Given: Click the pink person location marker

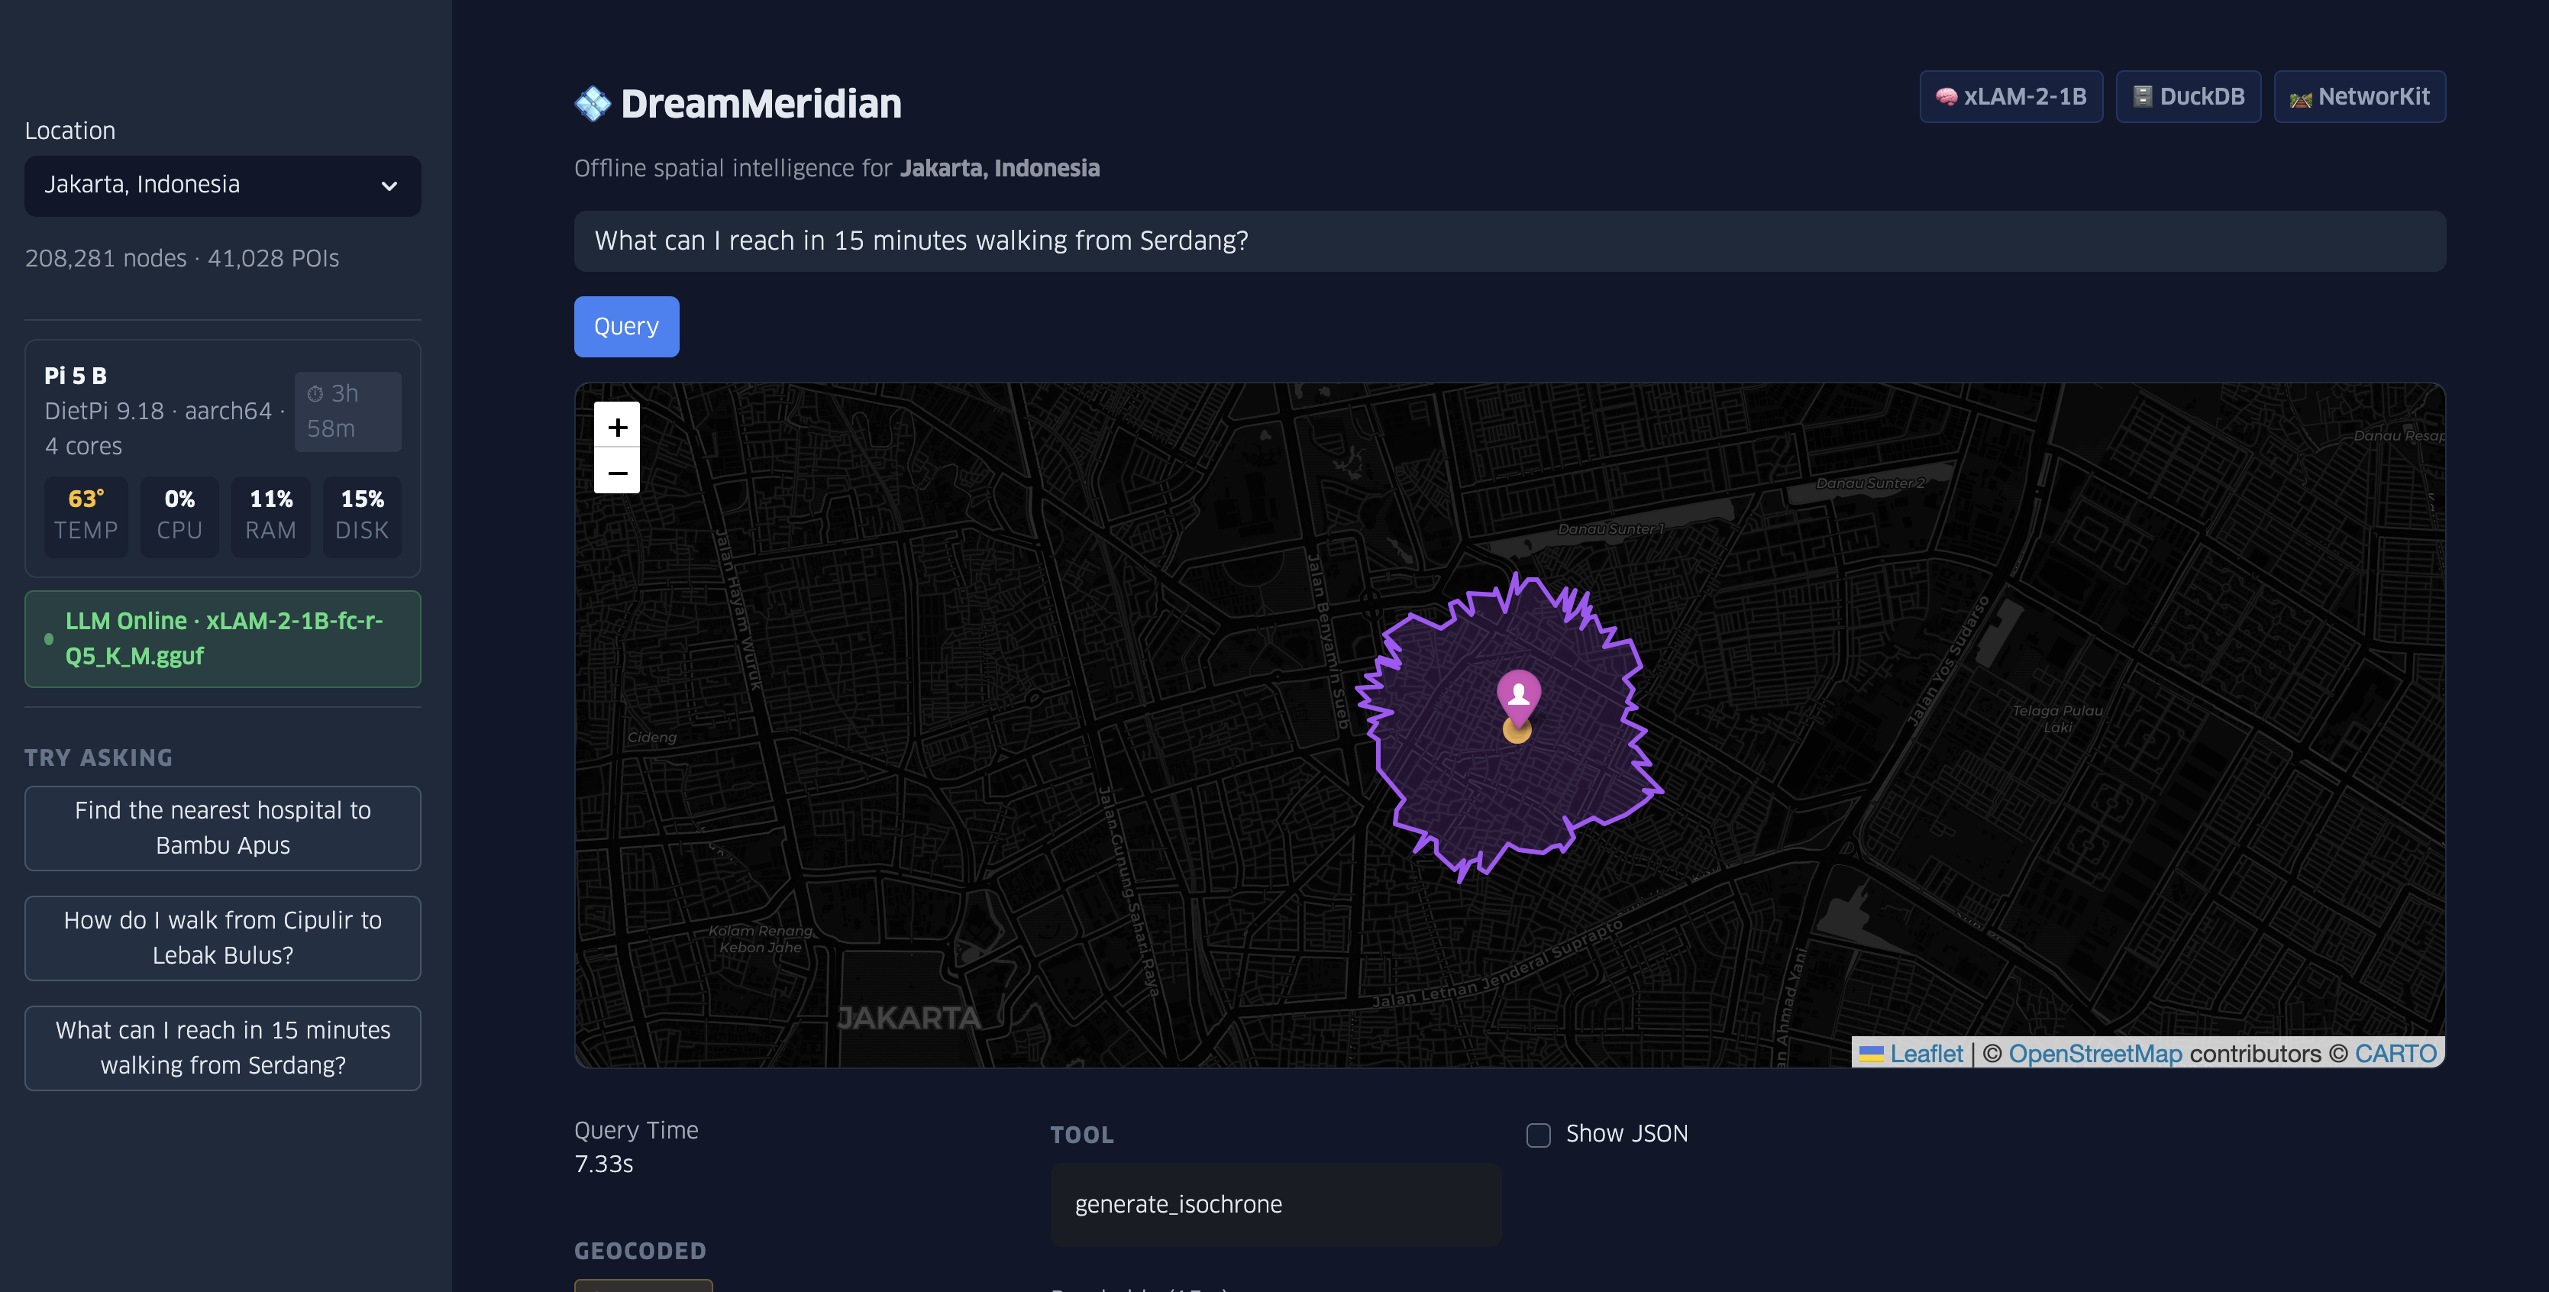Looking at the screenshot, I should (1518, 693).
